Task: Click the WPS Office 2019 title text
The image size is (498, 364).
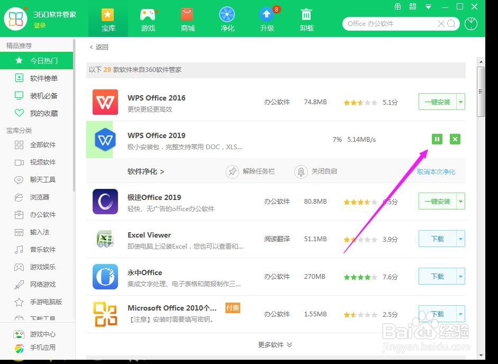Action: (x=156, y=135)
